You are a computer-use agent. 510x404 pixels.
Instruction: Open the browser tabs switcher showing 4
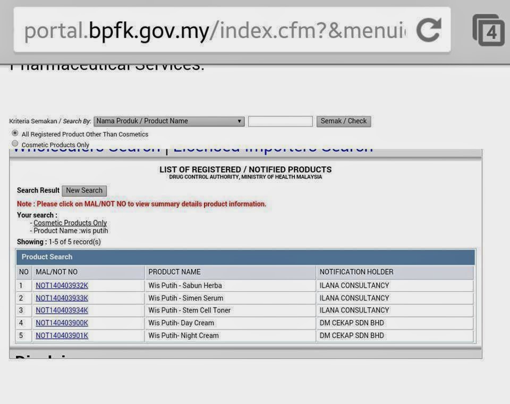pos(488,30)
